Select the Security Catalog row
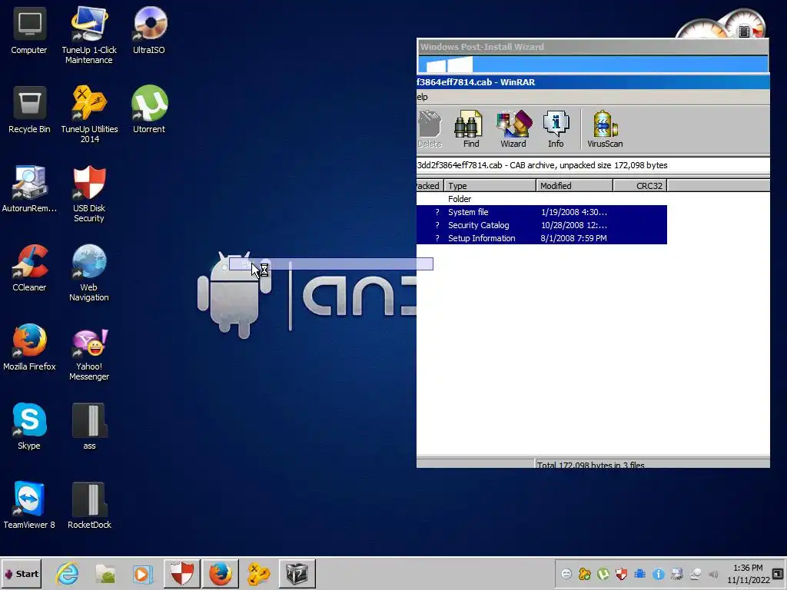Image resolution: width=787 pixels, height=590 pixels. click(542, 225)
